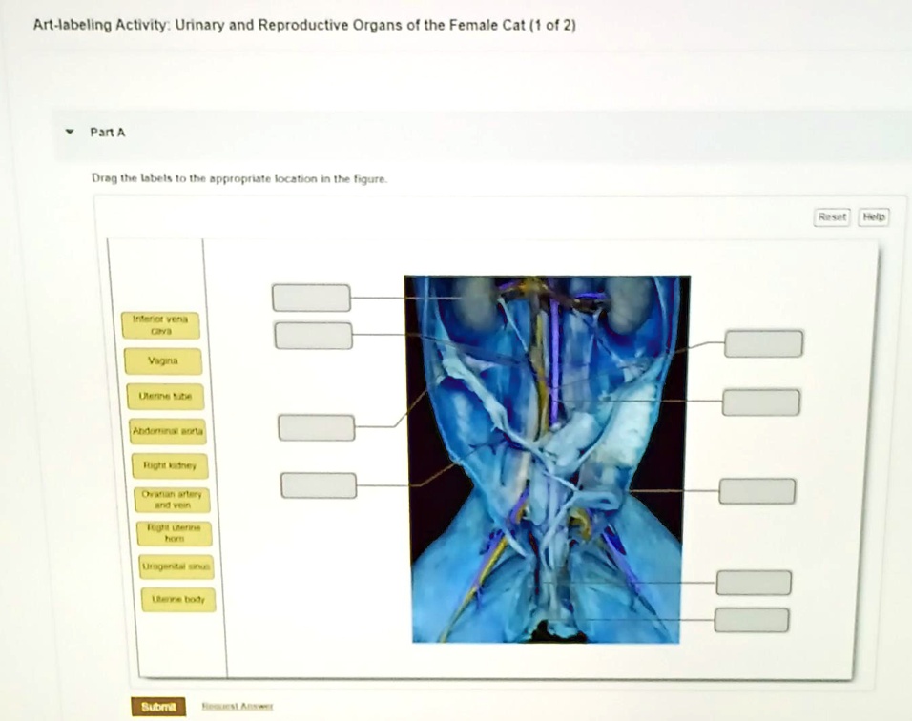Select the "Ovarian artery and vein" label

[171, 499]
